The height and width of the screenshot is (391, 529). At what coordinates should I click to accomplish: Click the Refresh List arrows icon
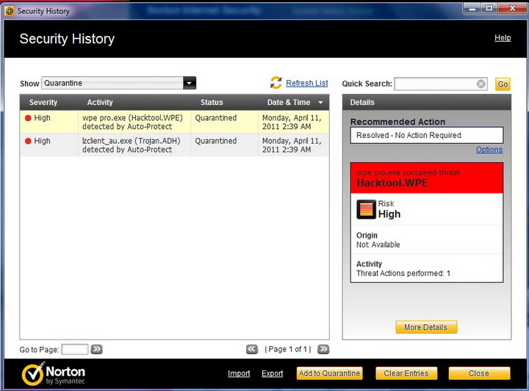[276, 83]
